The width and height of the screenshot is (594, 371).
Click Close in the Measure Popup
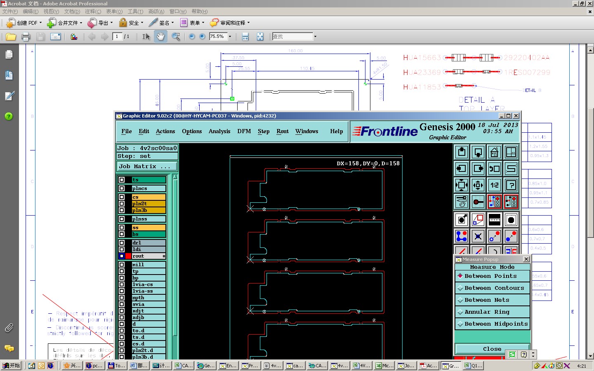[x=492, y=349]
